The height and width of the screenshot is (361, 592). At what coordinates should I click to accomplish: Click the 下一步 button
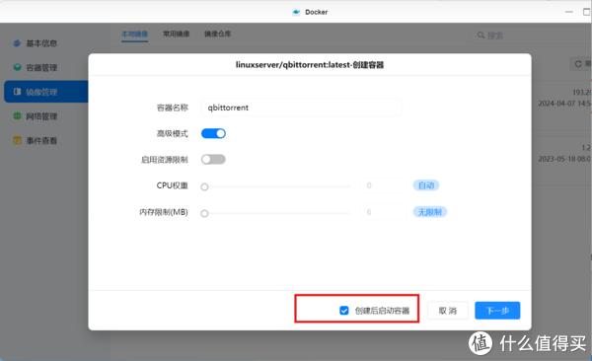[x=497, y=311]
